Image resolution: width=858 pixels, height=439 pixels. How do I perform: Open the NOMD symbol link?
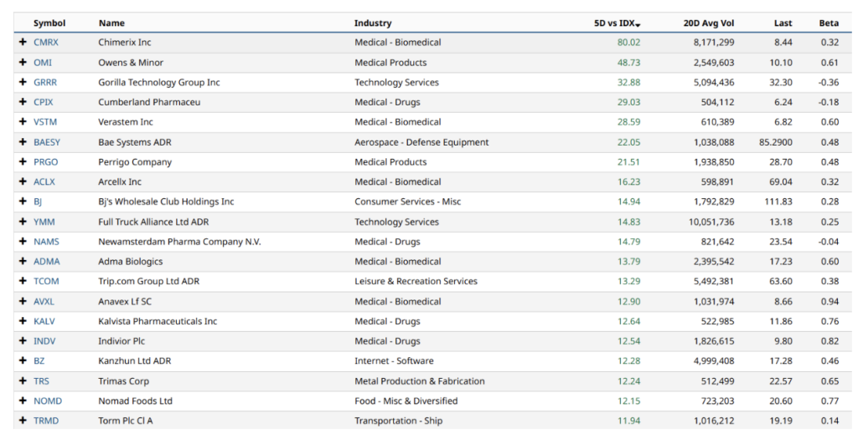point(48,401)
